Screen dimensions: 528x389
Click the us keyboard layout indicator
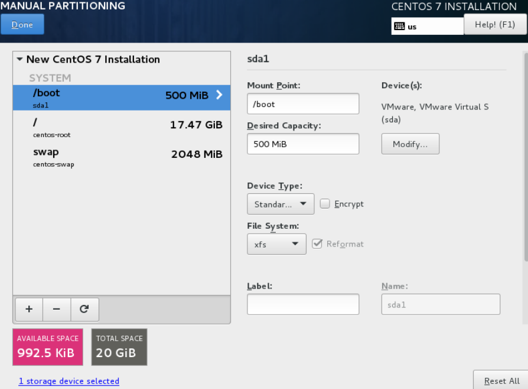(428, 26)
